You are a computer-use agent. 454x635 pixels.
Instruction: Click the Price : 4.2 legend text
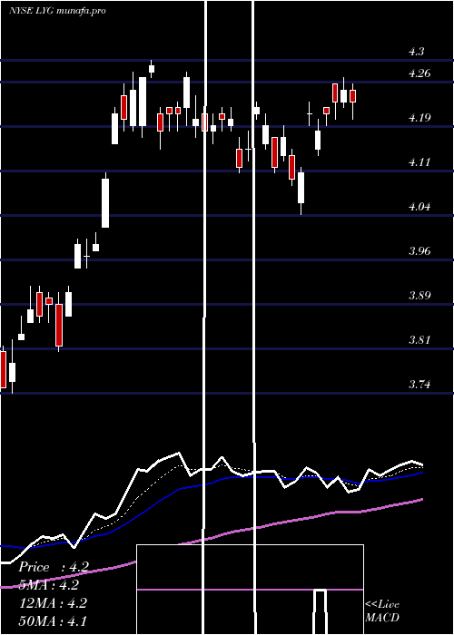coord(54,567)
